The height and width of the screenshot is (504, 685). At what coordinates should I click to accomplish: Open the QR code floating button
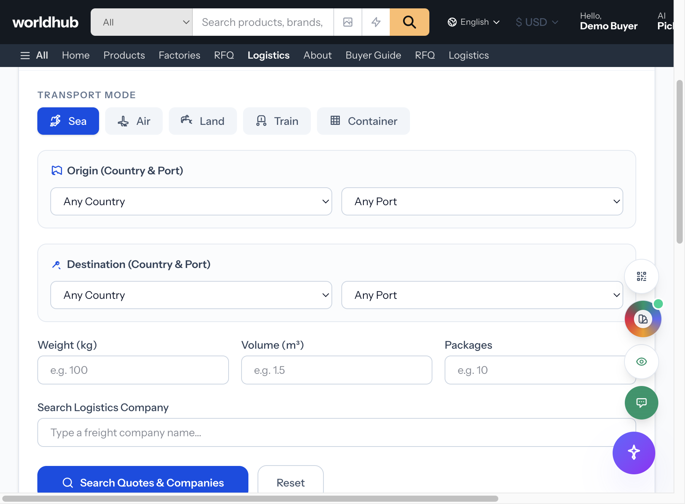pos(642,276)
